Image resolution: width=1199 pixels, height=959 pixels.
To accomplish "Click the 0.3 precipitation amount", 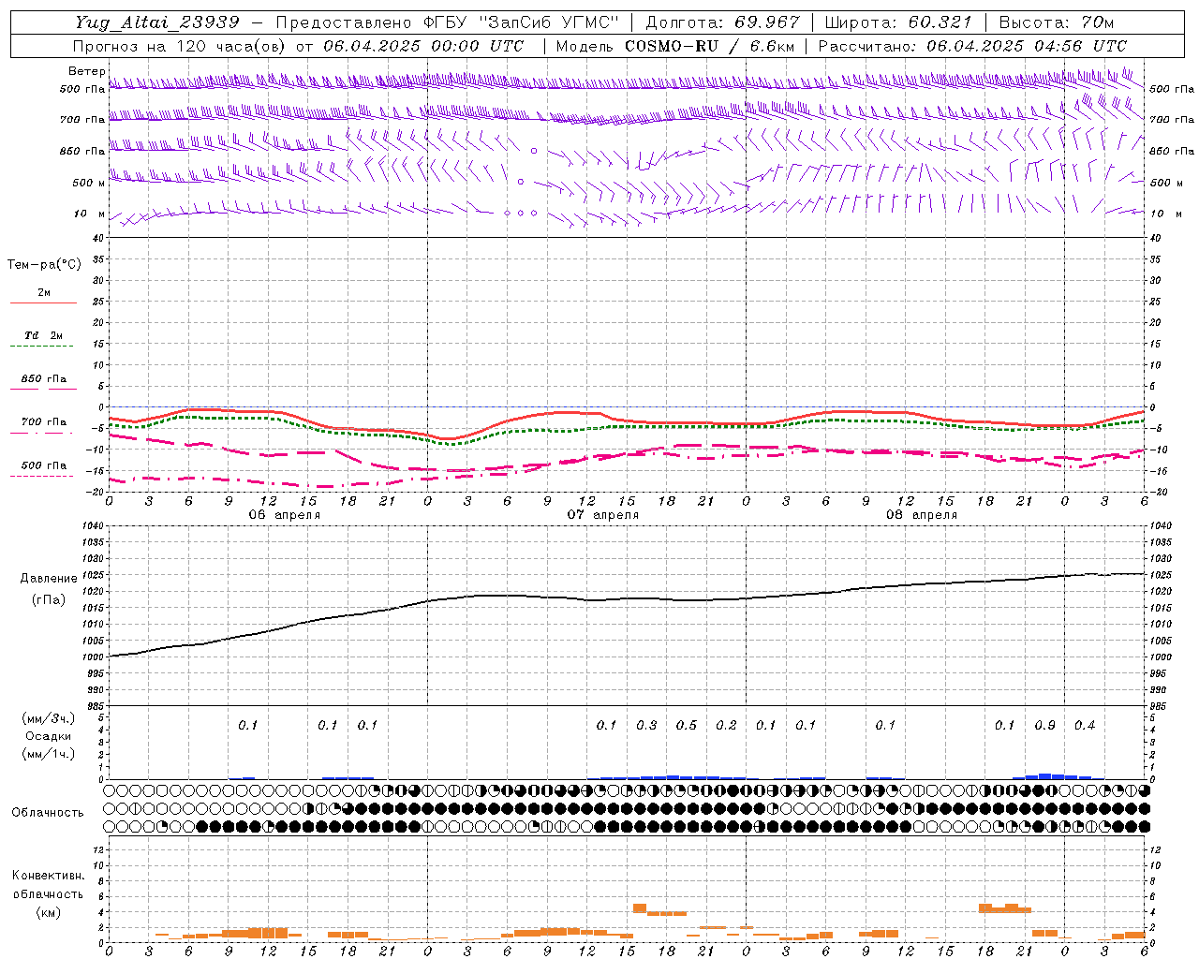I will 646,726.
